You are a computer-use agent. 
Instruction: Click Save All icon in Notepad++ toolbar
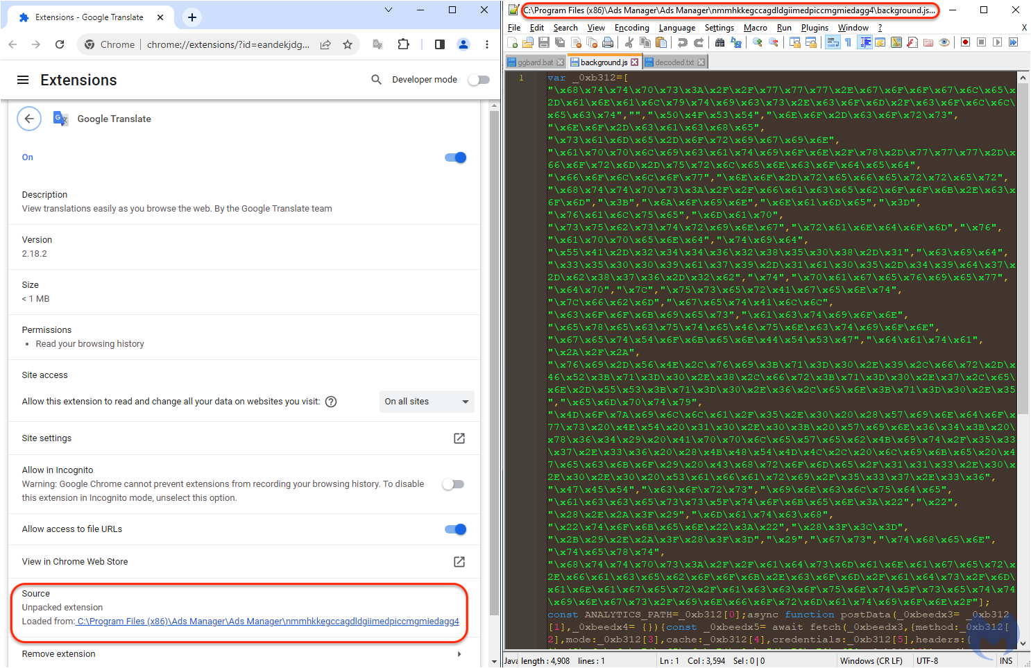click(560, 42)
